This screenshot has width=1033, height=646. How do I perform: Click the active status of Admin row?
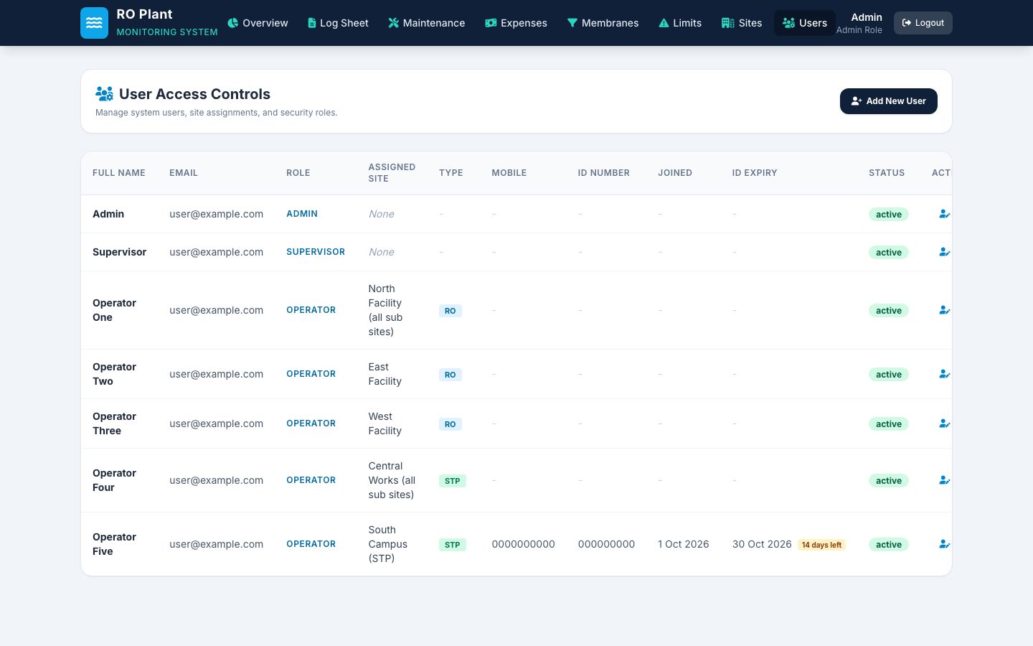click(x=889, y=215)
